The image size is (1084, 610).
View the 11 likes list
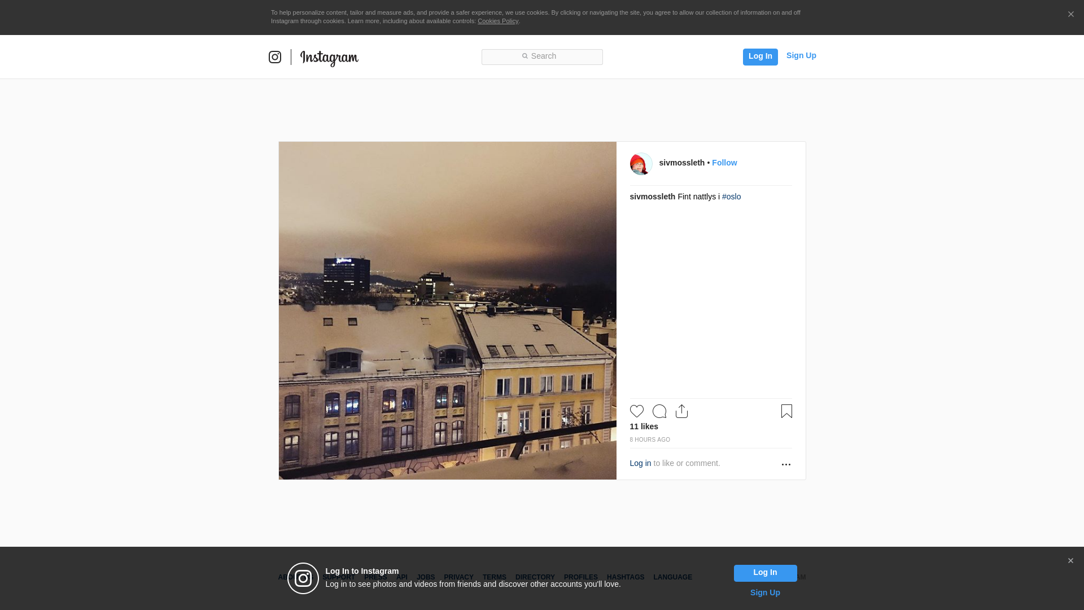tap(644, 426)
